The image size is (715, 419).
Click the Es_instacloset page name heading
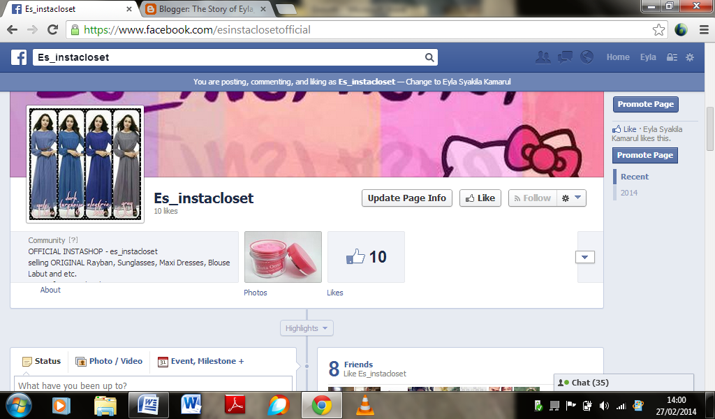coord(203,198)
